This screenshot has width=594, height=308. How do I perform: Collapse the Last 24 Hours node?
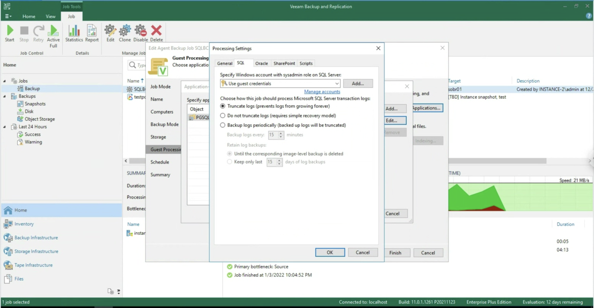5,127
